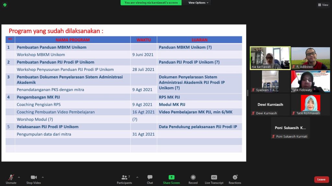The image size is (332, 186).
Task: Click the 'Modul MK PJJ' output cell
Action: [x=199, y=104]
